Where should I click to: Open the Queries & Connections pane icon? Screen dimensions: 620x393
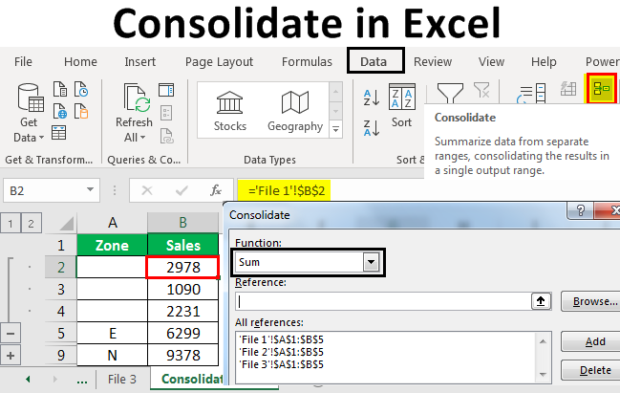(x=166, y=90)
